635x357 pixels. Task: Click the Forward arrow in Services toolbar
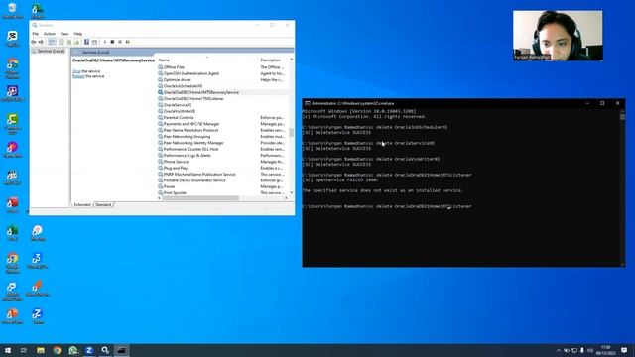pos(41,42)
